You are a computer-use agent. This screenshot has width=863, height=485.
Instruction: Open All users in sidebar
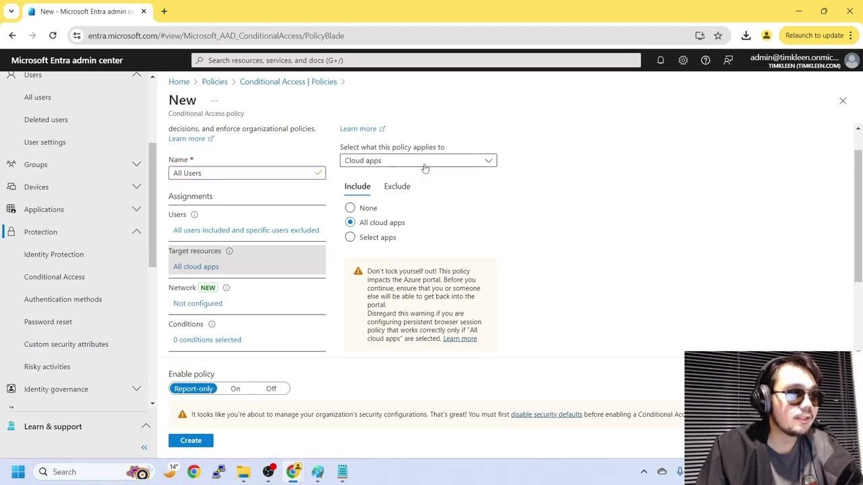coord(38,97)
